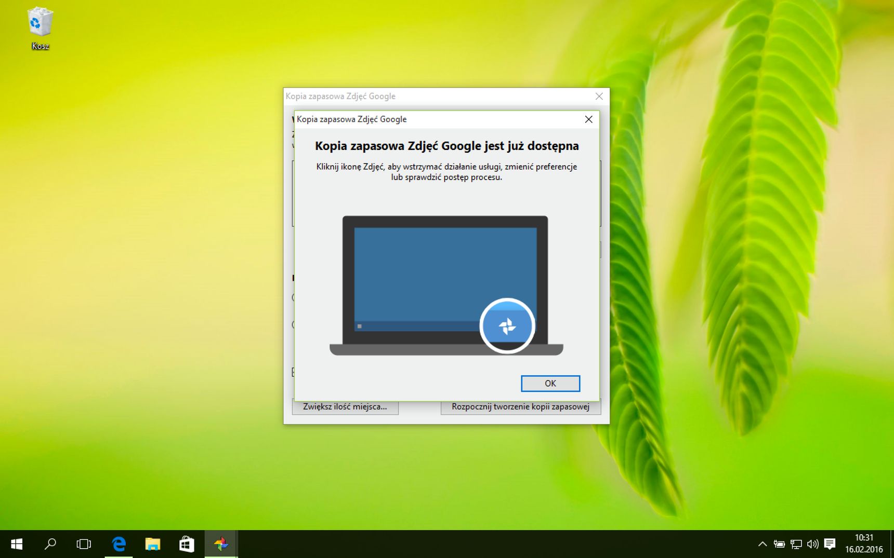Confirm the dialog with OK button
This screenshot has height=558, width=894.
[550, 383]
